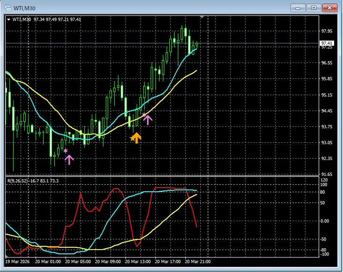Click the OHLC text 97.34 97.49 97.21 97.41
This screenshot has width=343, height=272.
tap(57, 20)
